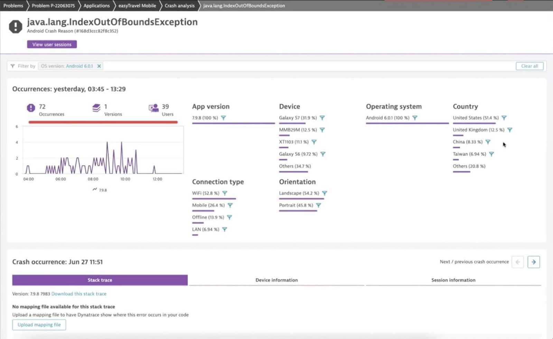Filter by app version 7.9.8
Image resolution: width=553 pixels, height=339 pixels.
point(225,118)
